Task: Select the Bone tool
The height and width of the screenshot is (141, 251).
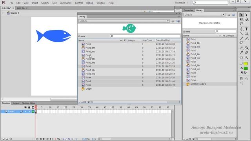Action: coord(242,48)
